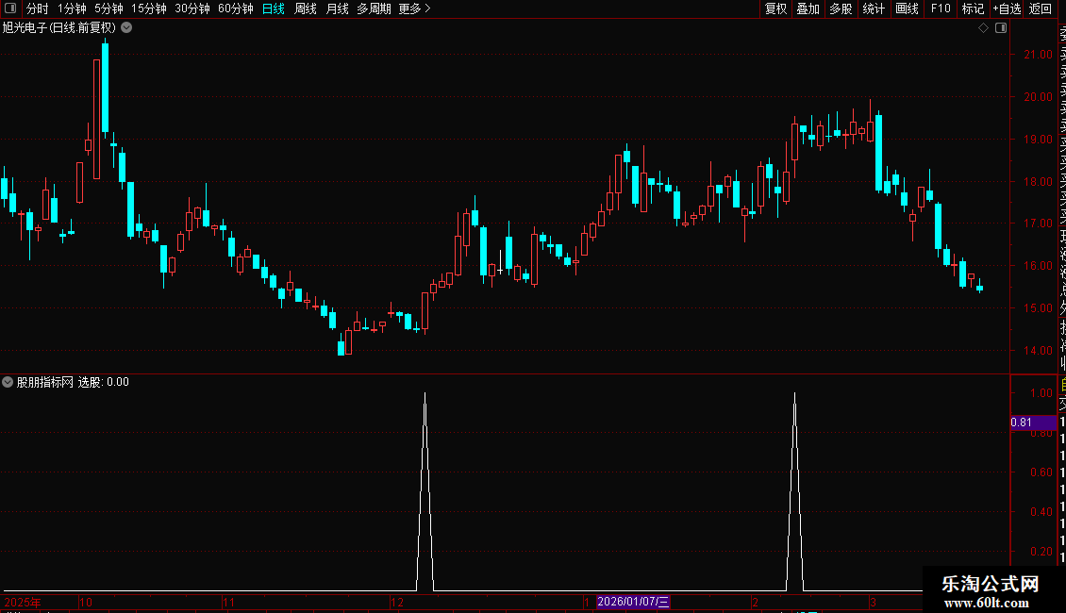This screenshot has width=1066, height=613.
Task: Toggle the panel layout icon near price axis
Action: coord(1001,28)
